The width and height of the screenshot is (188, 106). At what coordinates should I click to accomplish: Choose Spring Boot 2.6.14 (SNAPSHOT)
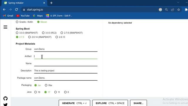coord(40,37)
